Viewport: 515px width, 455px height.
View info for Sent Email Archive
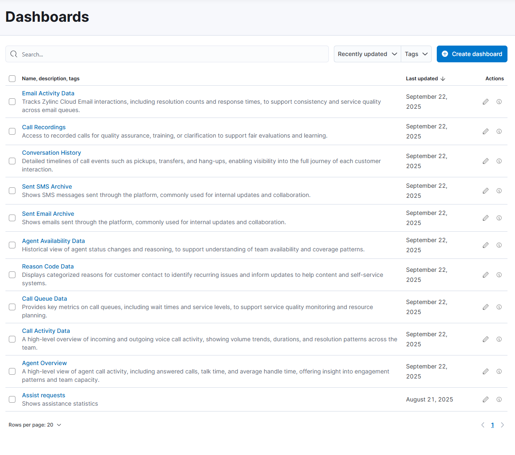tap(499, 218)
